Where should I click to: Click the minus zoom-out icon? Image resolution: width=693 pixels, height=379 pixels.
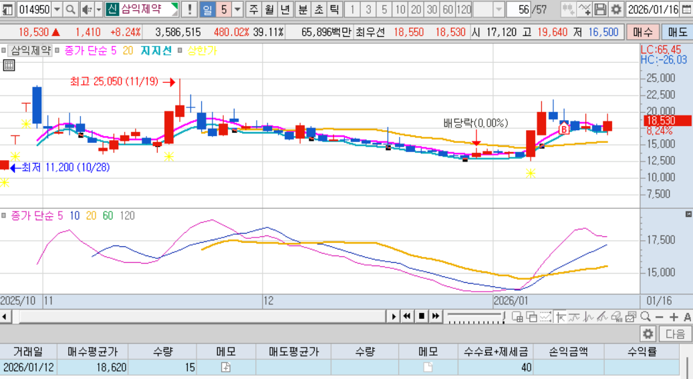tap(660, 317)
